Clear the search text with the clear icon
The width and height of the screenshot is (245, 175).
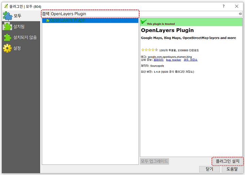(240, 14)
